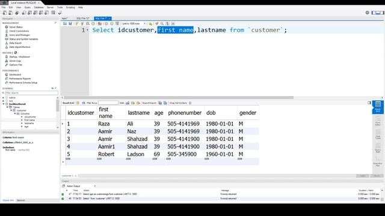Create a new stored procedure toolbar icon
The width and height of the screenshot is (385, 216).
(41, 13)
